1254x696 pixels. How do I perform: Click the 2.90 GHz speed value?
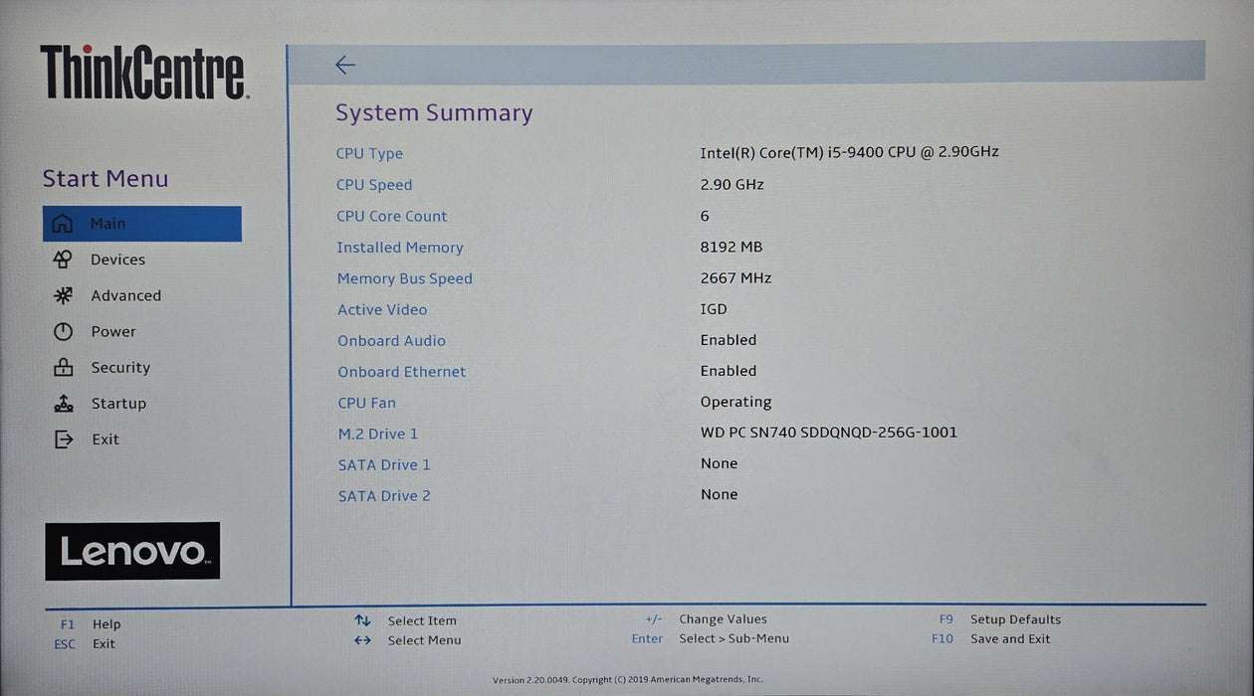tap(731, 185)
